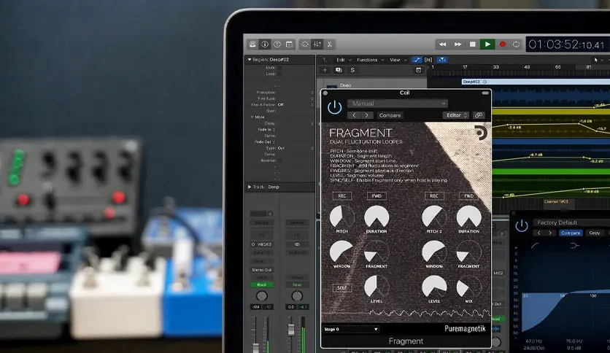Toggle the EQ plugin power button
Screen dimensions: 610x353
(522, 225)
